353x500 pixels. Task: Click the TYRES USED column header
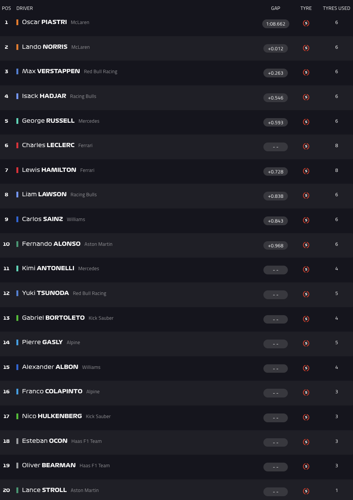coord(336,8)
